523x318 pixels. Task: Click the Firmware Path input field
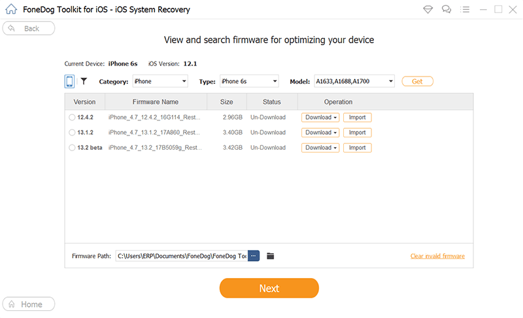coord(182,256)
